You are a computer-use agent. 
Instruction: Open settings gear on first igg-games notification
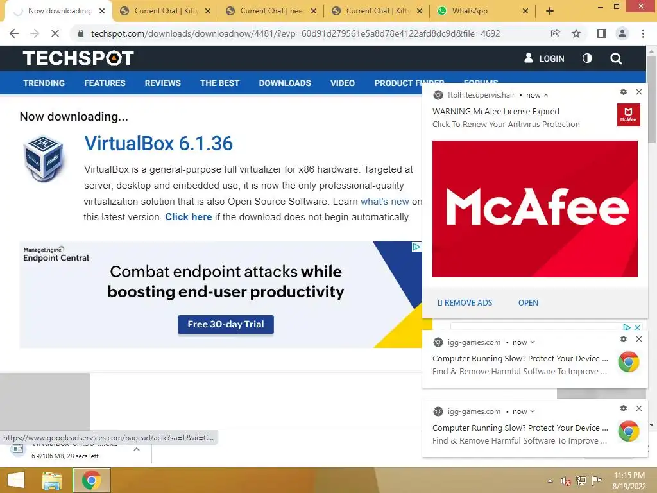tap(624, 339)
